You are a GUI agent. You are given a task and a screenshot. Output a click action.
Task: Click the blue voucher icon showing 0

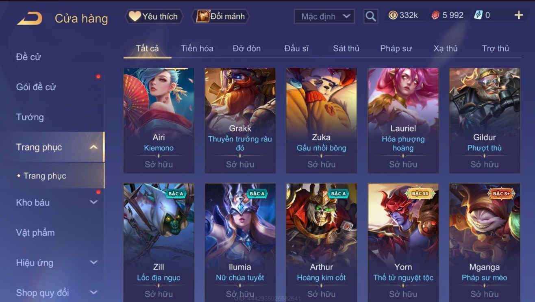pos(478,15)
